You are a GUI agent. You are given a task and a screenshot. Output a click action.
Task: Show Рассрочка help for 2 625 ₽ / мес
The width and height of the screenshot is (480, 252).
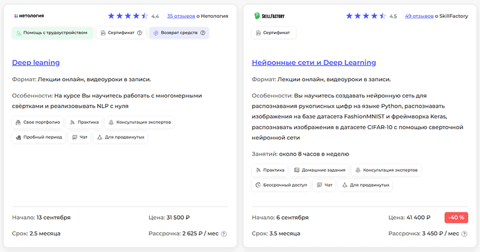point(224,234)
